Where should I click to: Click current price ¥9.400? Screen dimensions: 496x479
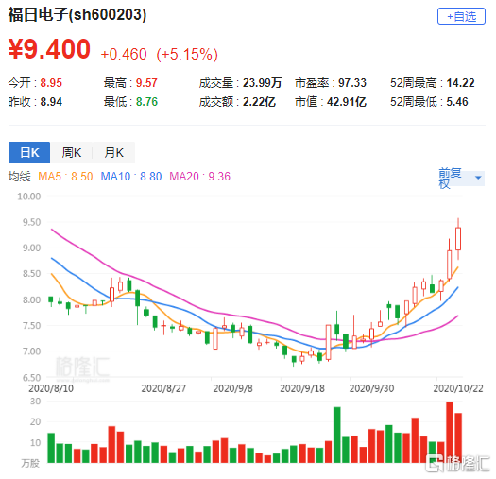coord(50,49)
